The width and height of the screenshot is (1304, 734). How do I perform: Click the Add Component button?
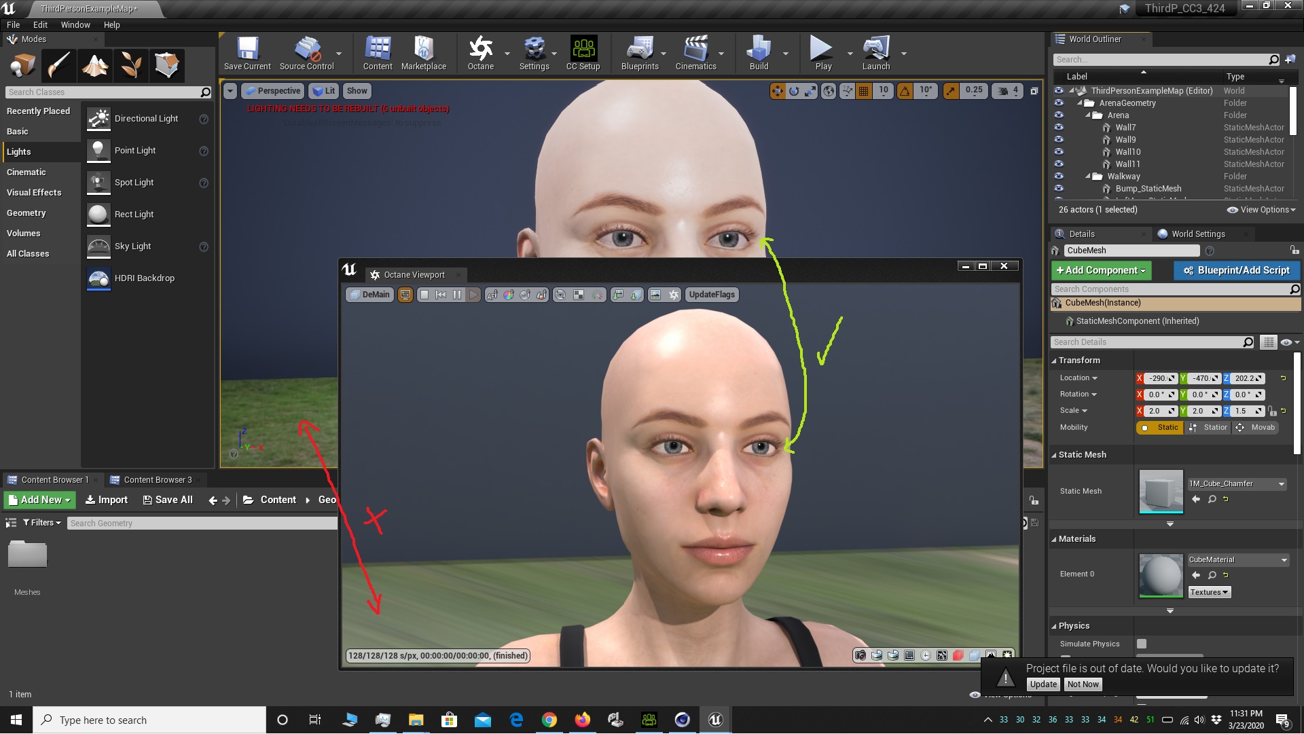coord(1100,270)
